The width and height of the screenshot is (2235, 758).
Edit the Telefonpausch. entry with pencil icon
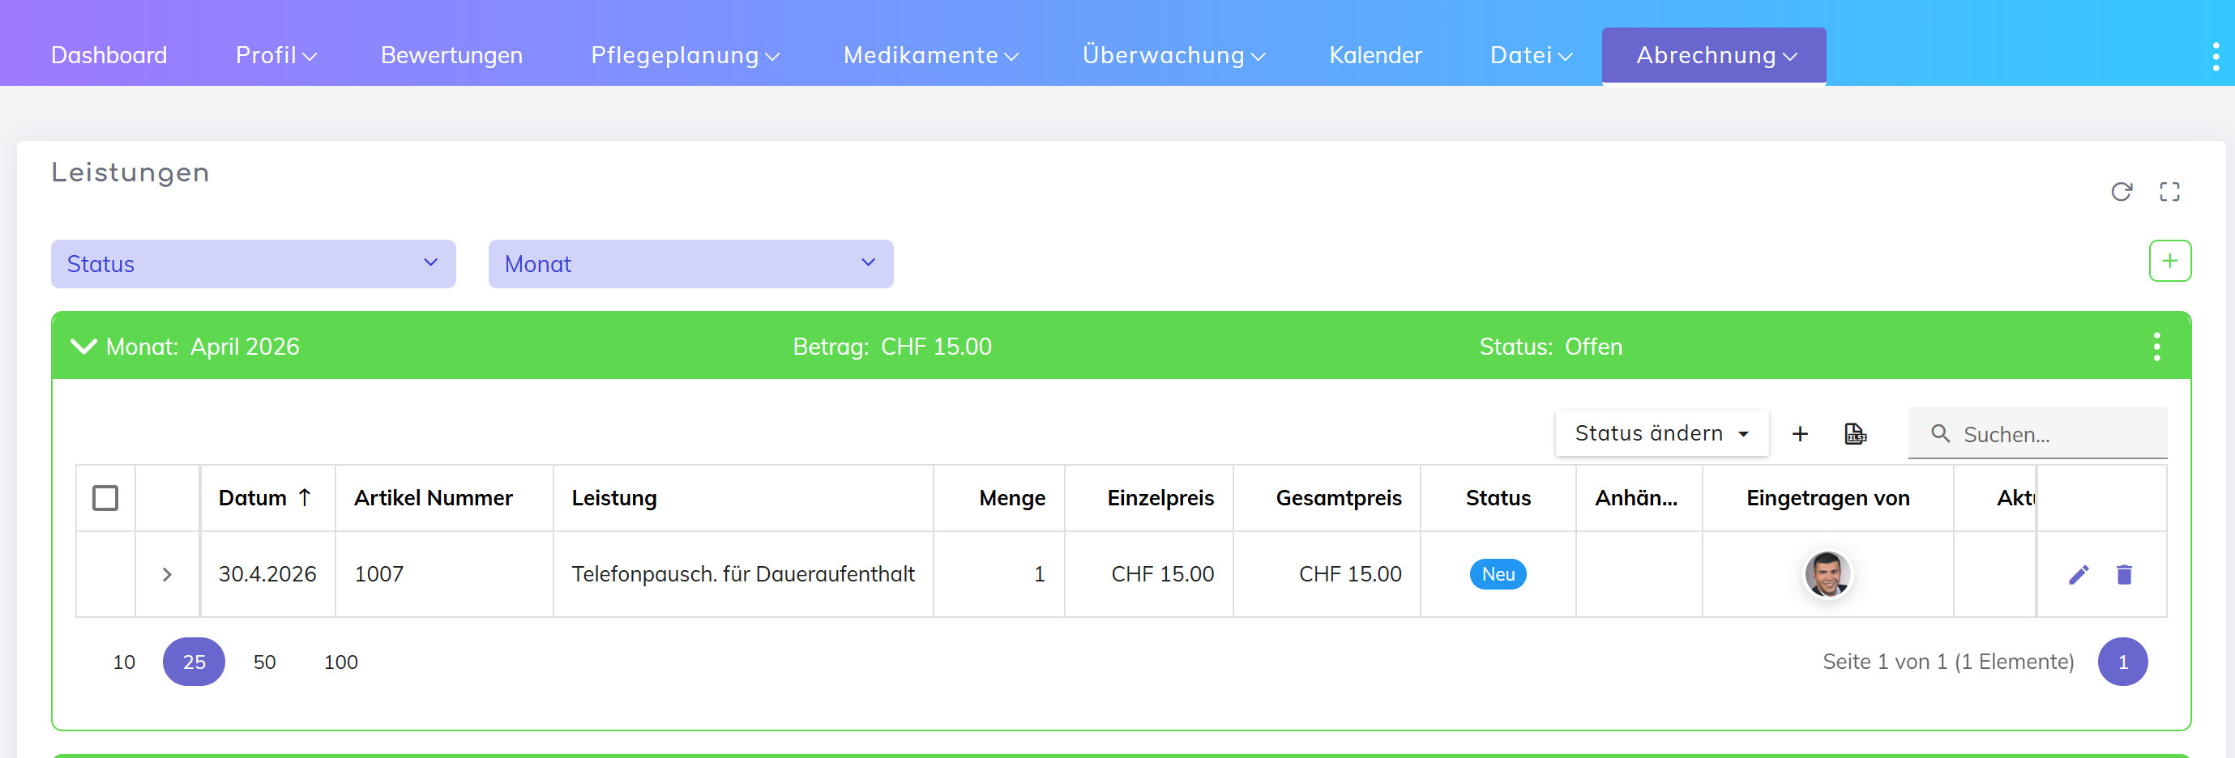(2078, 574)
